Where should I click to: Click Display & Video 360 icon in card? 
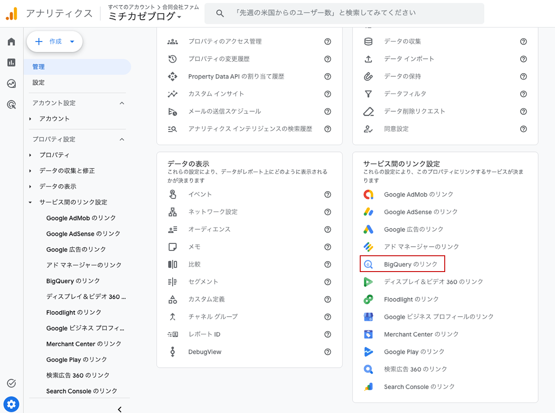[368, 282]
